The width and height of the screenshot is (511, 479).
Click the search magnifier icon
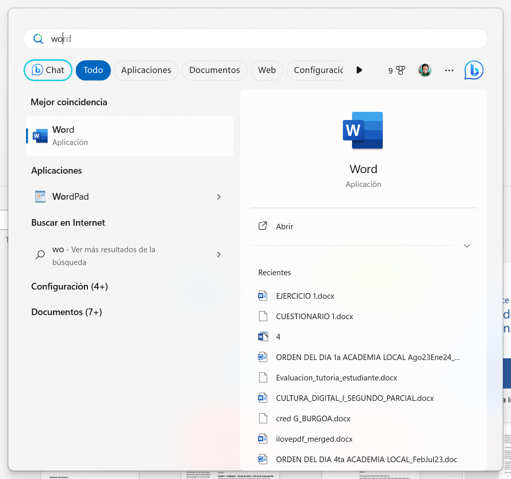38,39
